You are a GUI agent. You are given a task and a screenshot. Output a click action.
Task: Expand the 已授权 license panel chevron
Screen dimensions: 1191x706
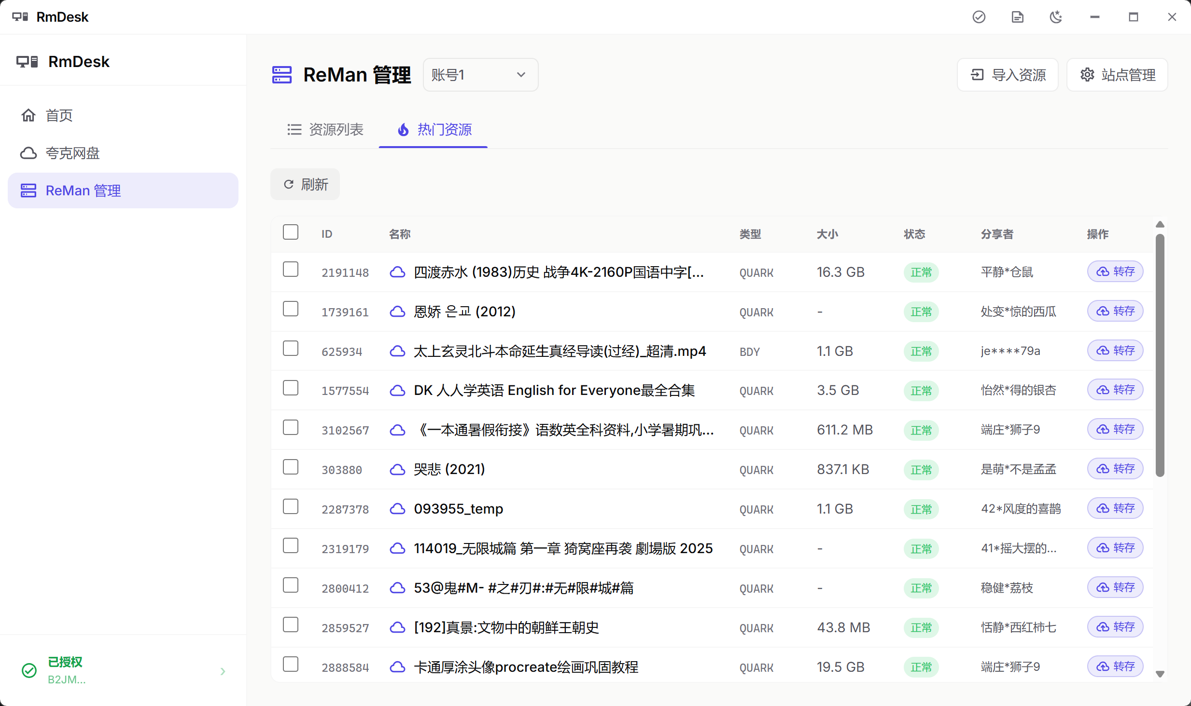[x=223, y=671]
